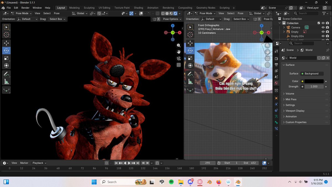Toggle use preview range clock in timeline
This screenshot has height=187, width=332.
coord(219,163)
